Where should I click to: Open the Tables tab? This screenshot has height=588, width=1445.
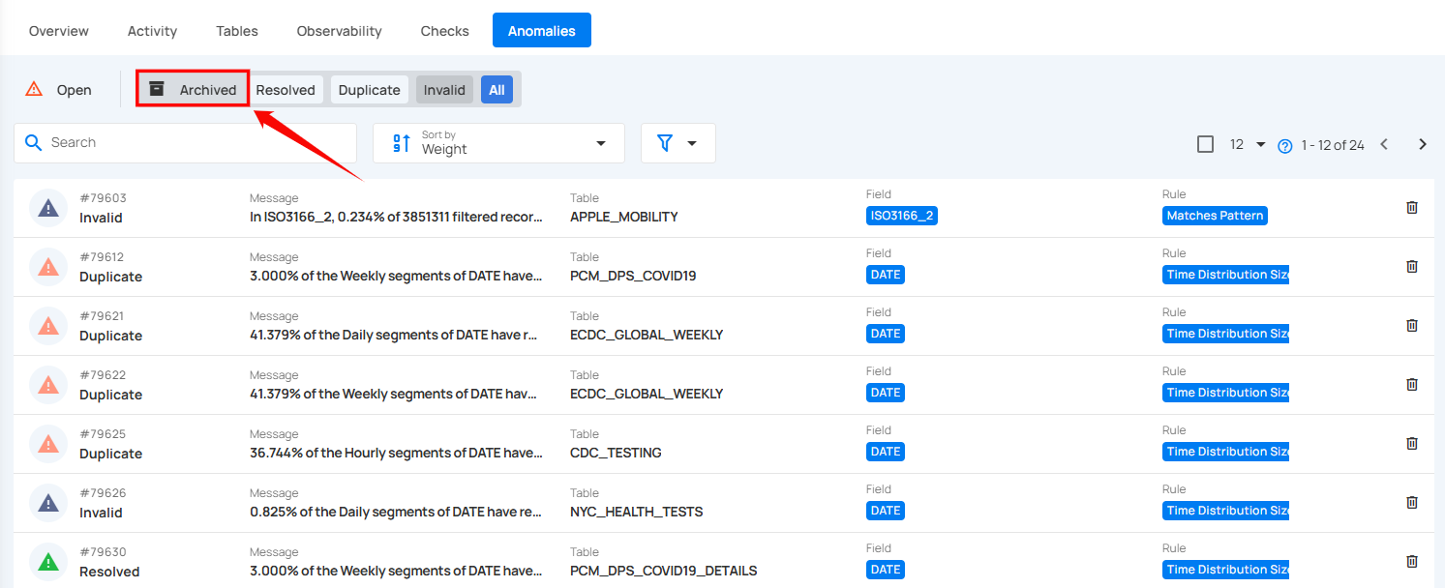(237, 31)
